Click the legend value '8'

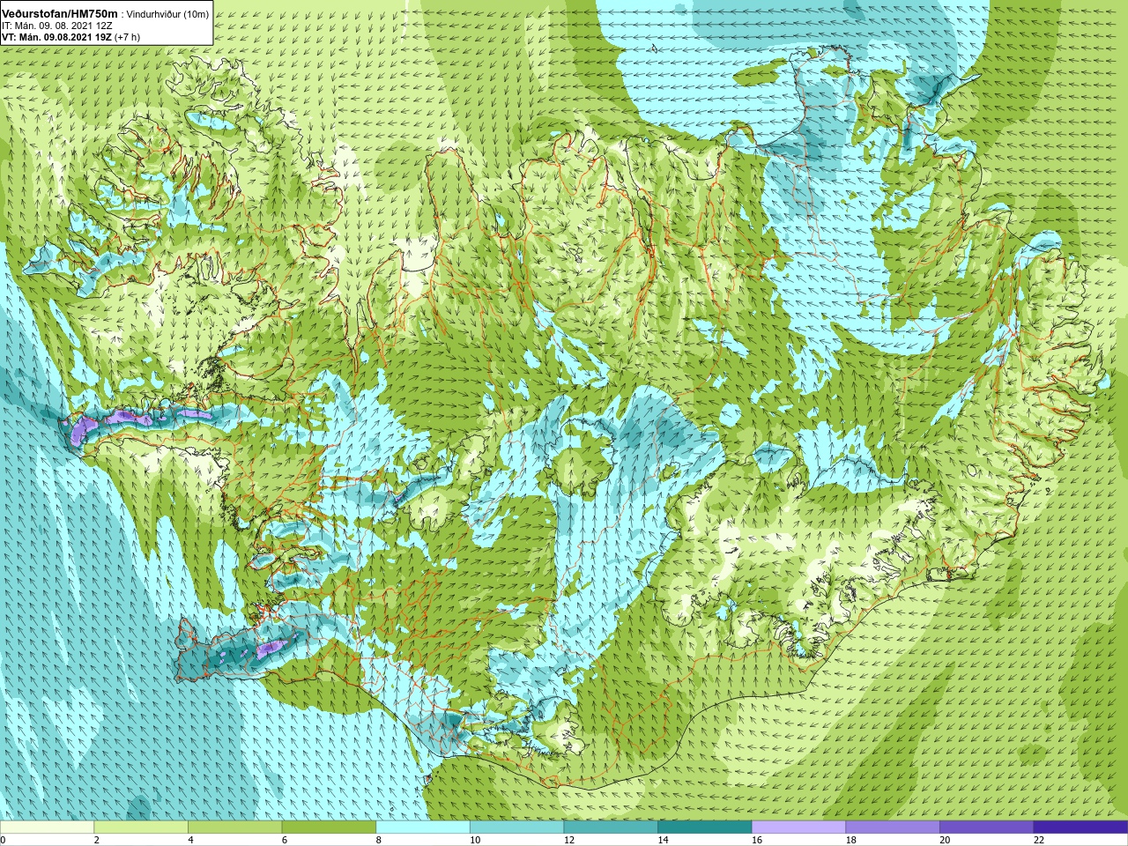(379, 840)
